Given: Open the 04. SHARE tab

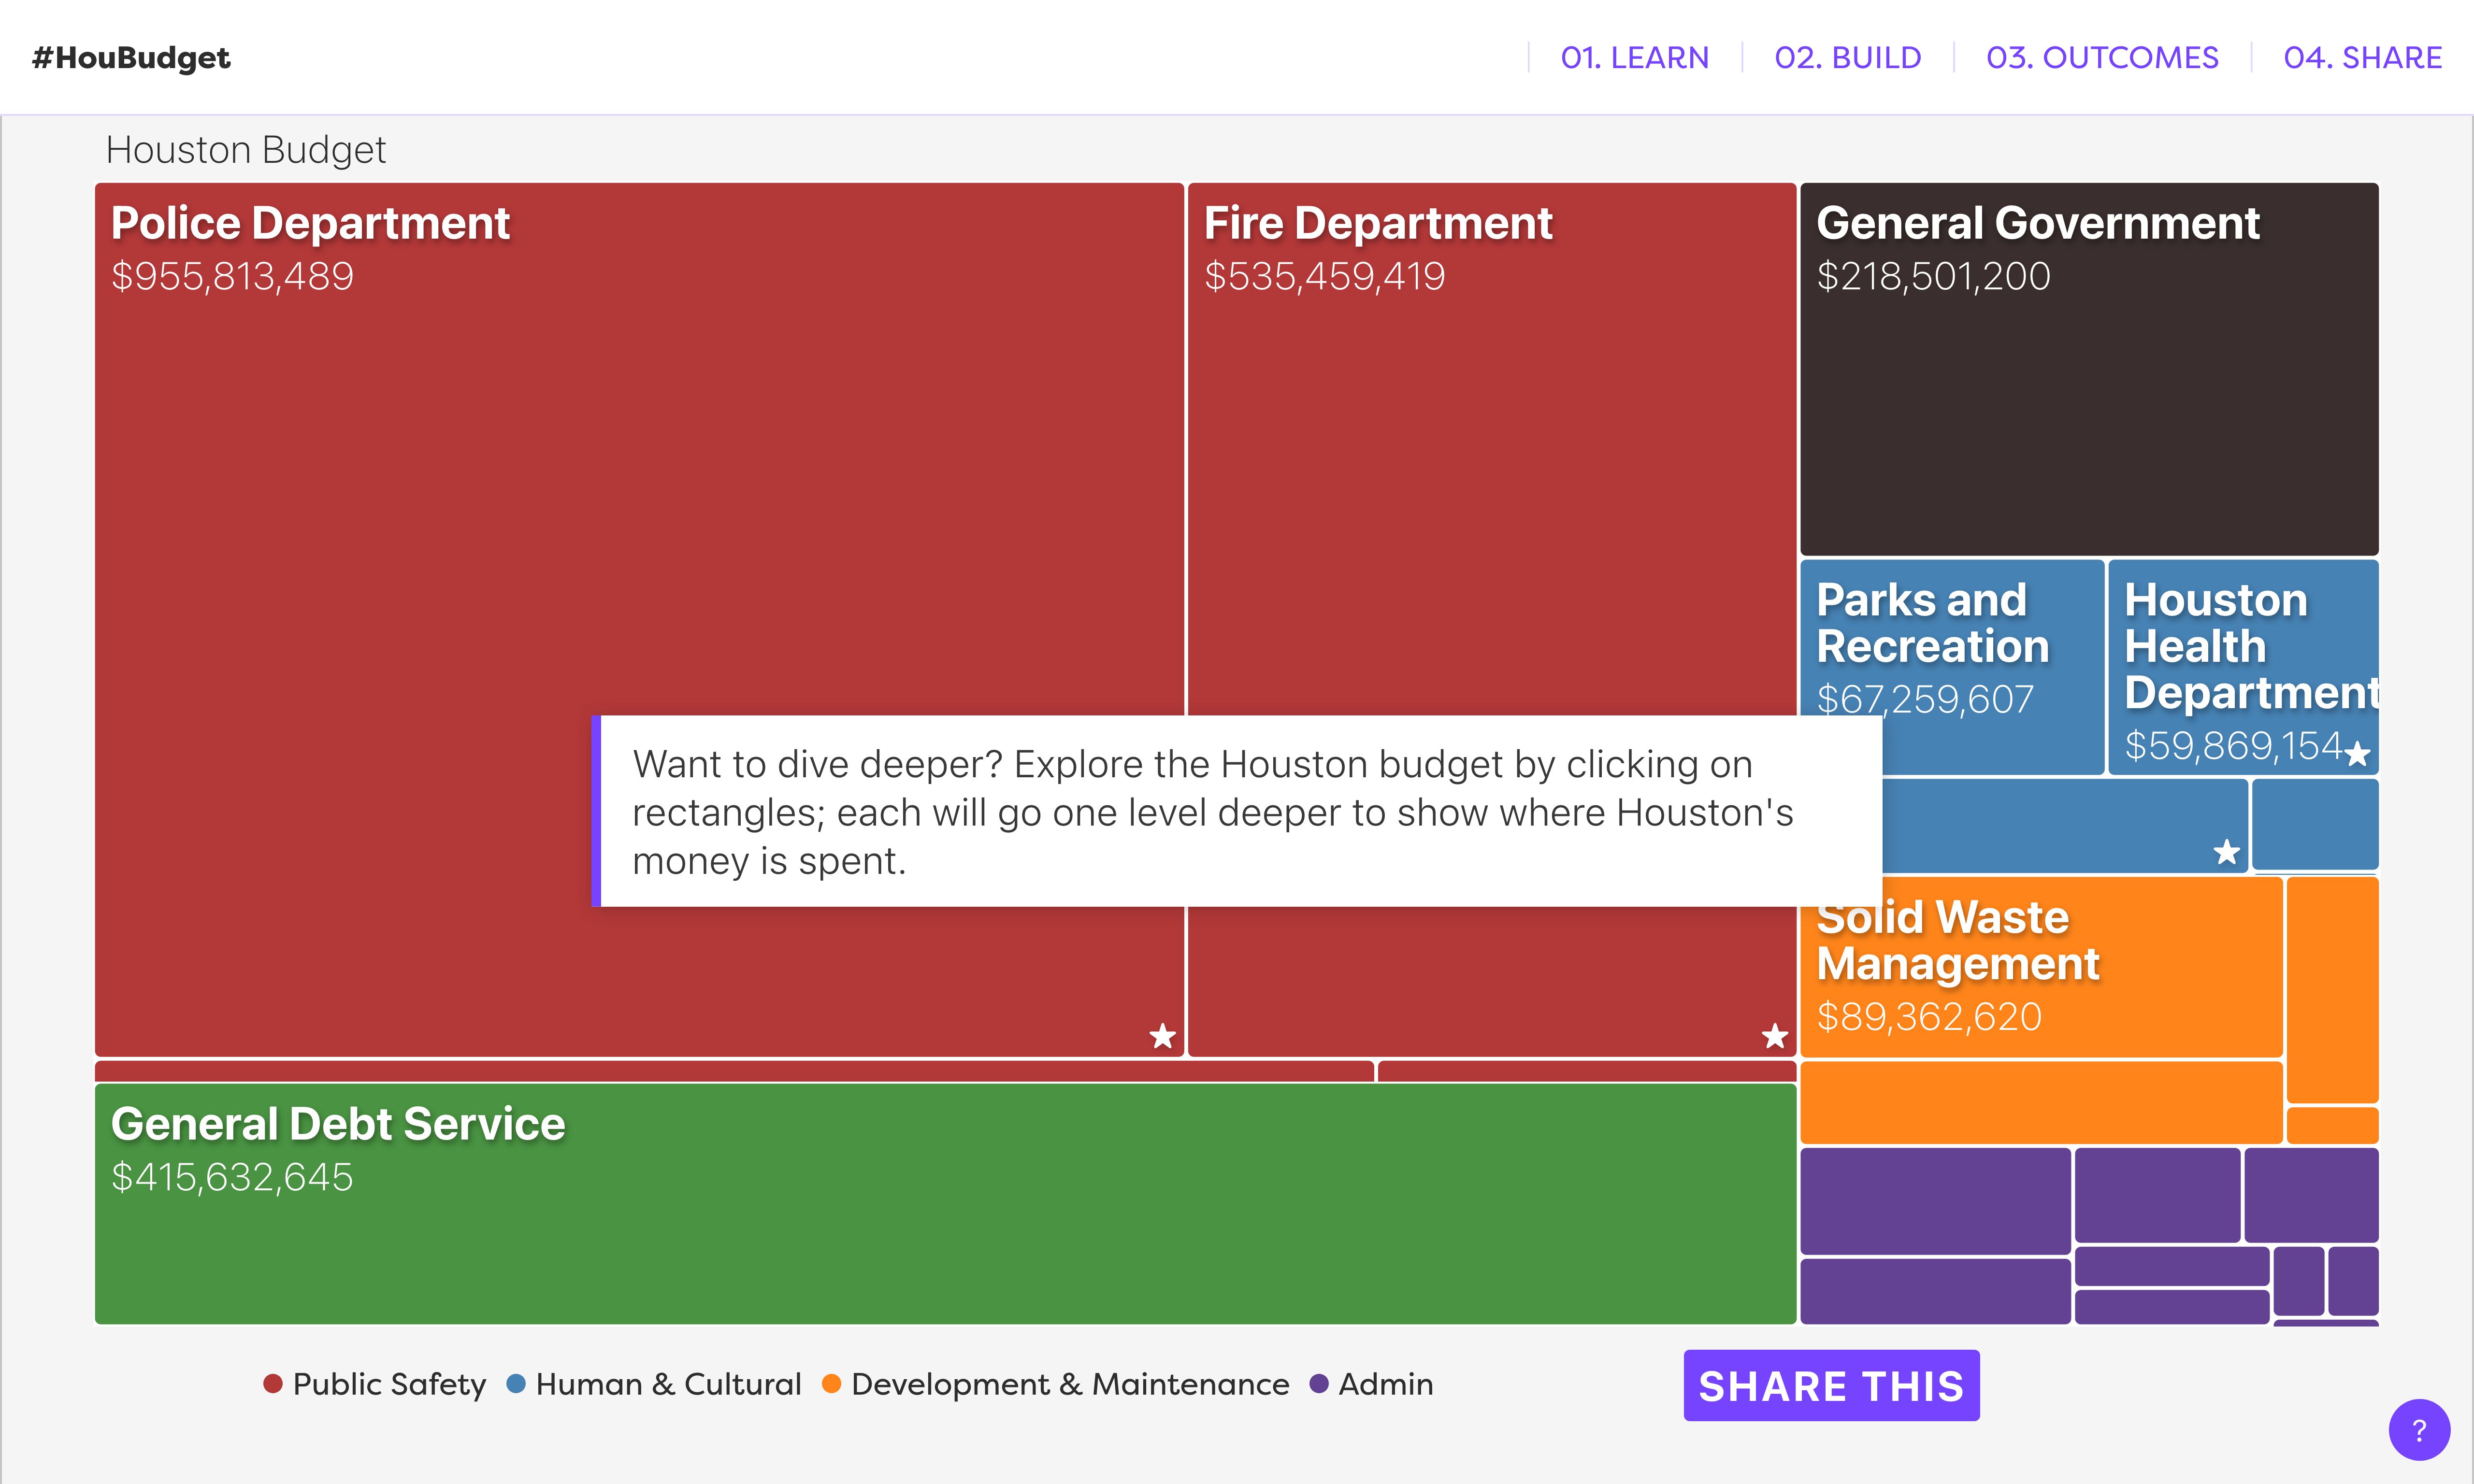Looking at the screenshot, I should pyautogui.click(x=2362, y=58).
